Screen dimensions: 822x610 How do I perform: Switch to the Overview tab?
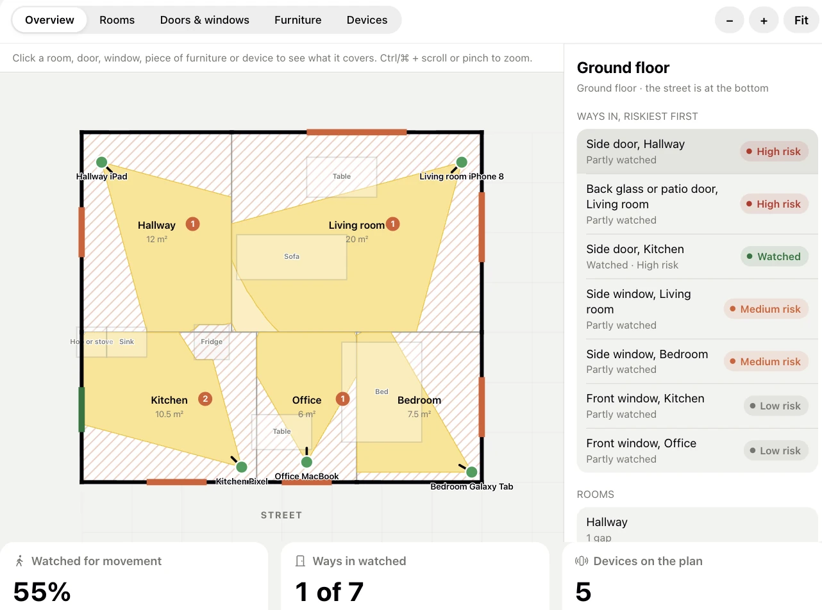49,20
